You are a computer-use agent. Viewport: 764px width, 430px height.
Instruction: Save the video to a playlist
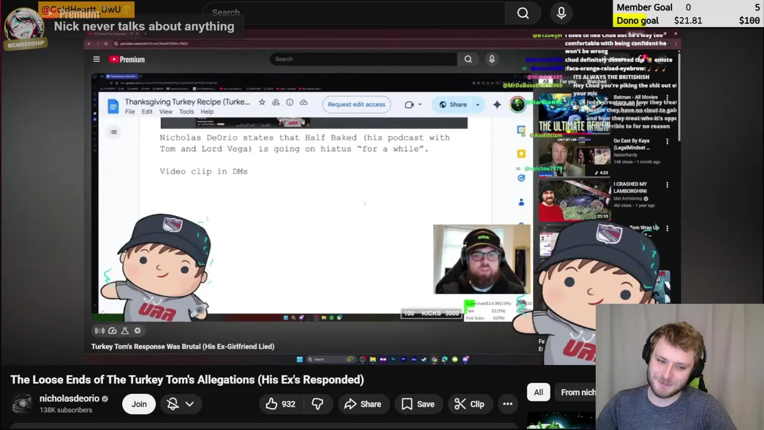418,404
